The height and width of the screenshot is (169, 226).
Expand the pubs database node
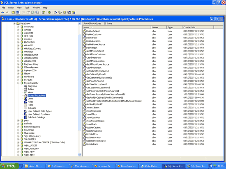18,120
